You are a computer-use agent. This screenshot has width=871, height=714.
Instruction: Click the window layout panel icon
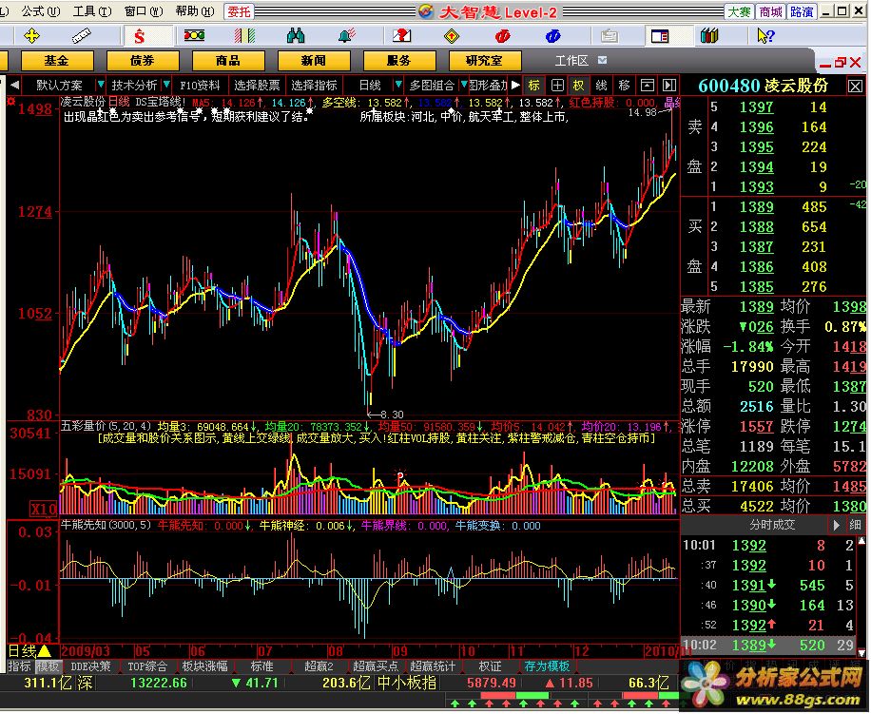pos(660,36)
